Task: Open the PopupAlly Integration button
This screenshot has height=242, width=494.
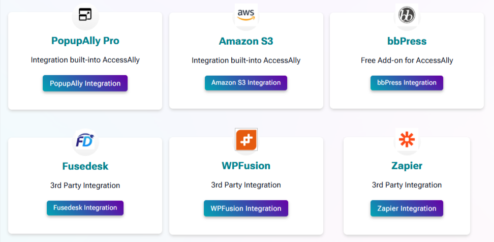Action: 85,83
